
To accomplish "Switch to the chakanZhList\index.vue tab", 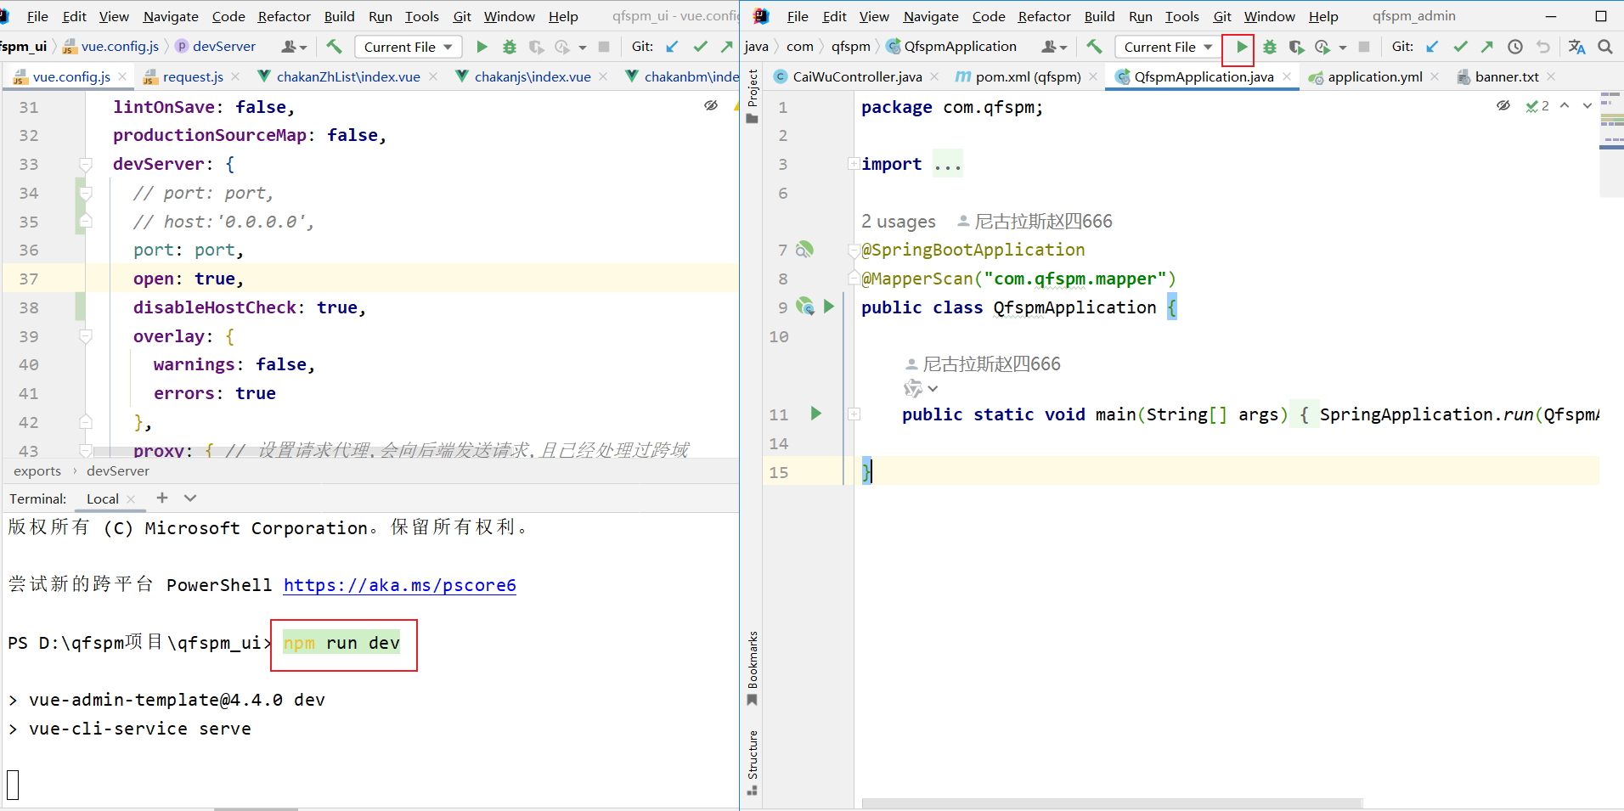I will tap(348, 76).
